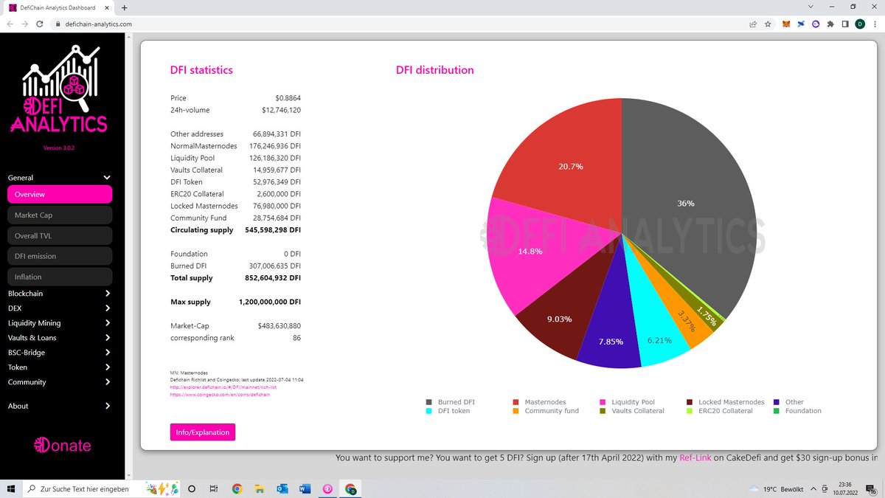Open the Extensions puzzle-piece menu

point(830,24)
